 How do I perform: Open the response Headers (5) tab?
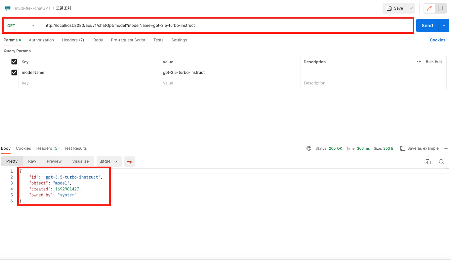pyautogui.click(x=47, y=148)
